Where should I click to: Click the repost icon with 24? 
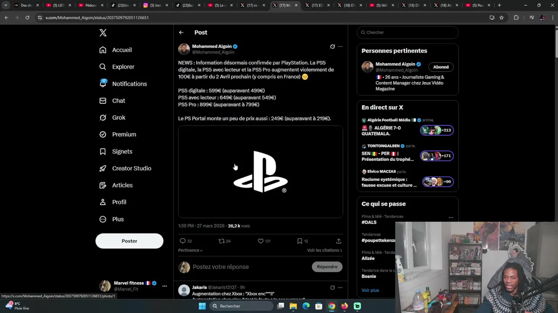(225, 241)
